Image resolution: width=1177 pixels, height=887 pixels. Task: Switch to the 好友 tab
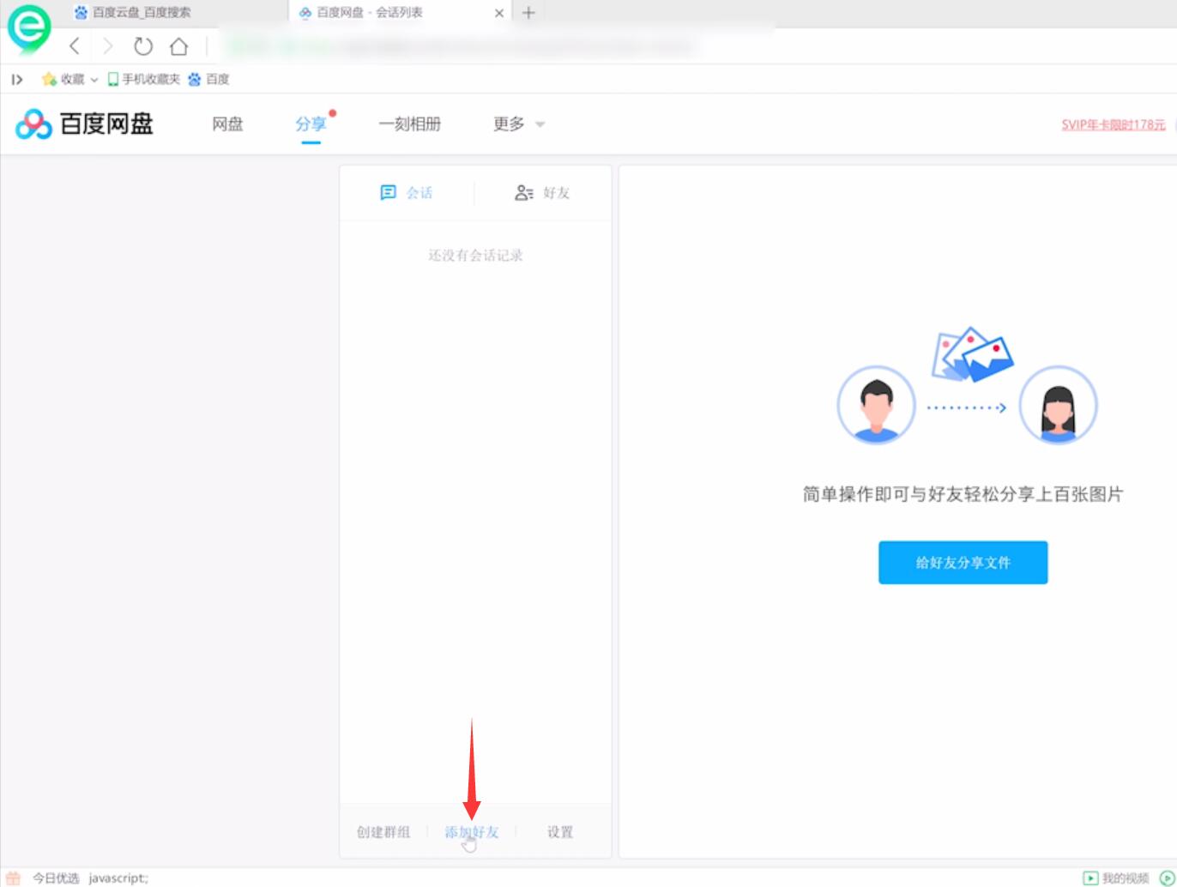point(542,193)
